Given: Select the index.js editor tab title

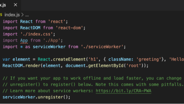Looking at the screenshot, I should point(3,5).
